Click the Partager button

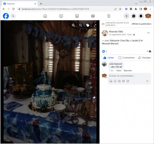144,58
